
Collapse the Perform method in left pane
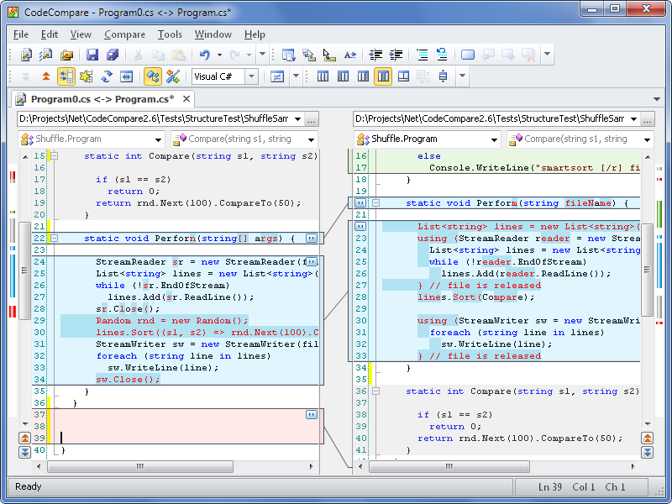[54, 239]
